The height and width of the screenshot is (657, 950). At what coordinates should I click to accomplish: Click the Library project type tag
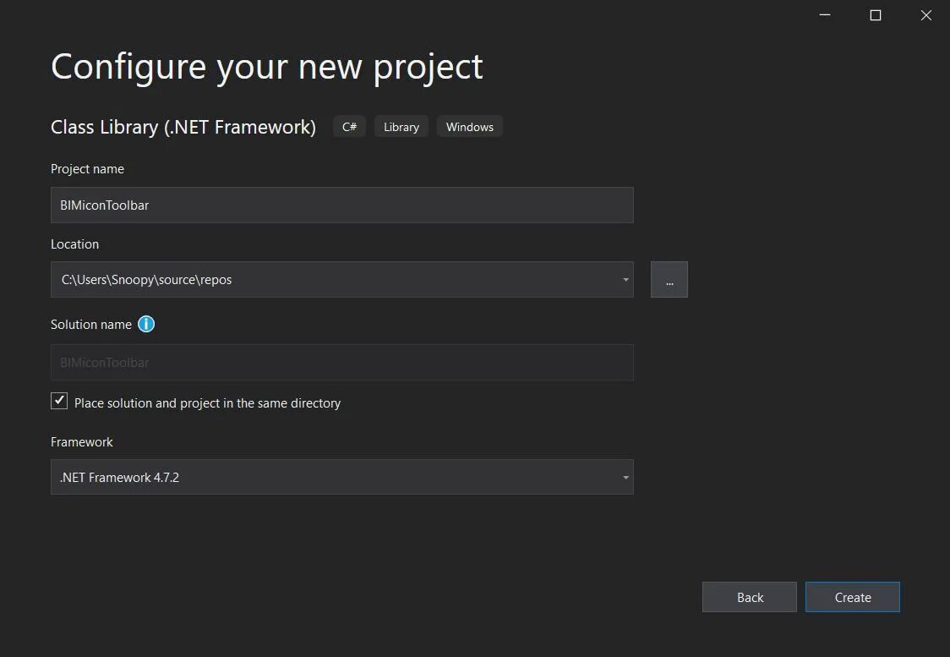[401, 127]
